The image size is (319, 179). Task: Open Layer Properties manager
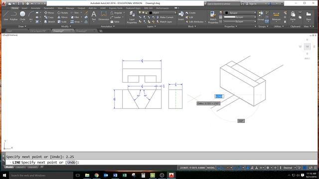pos(132,17)
